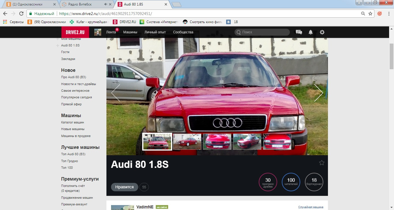This screenshot has height=210, width=394.
Task: Click the browser address bar URL
Action: click(105, 14)
